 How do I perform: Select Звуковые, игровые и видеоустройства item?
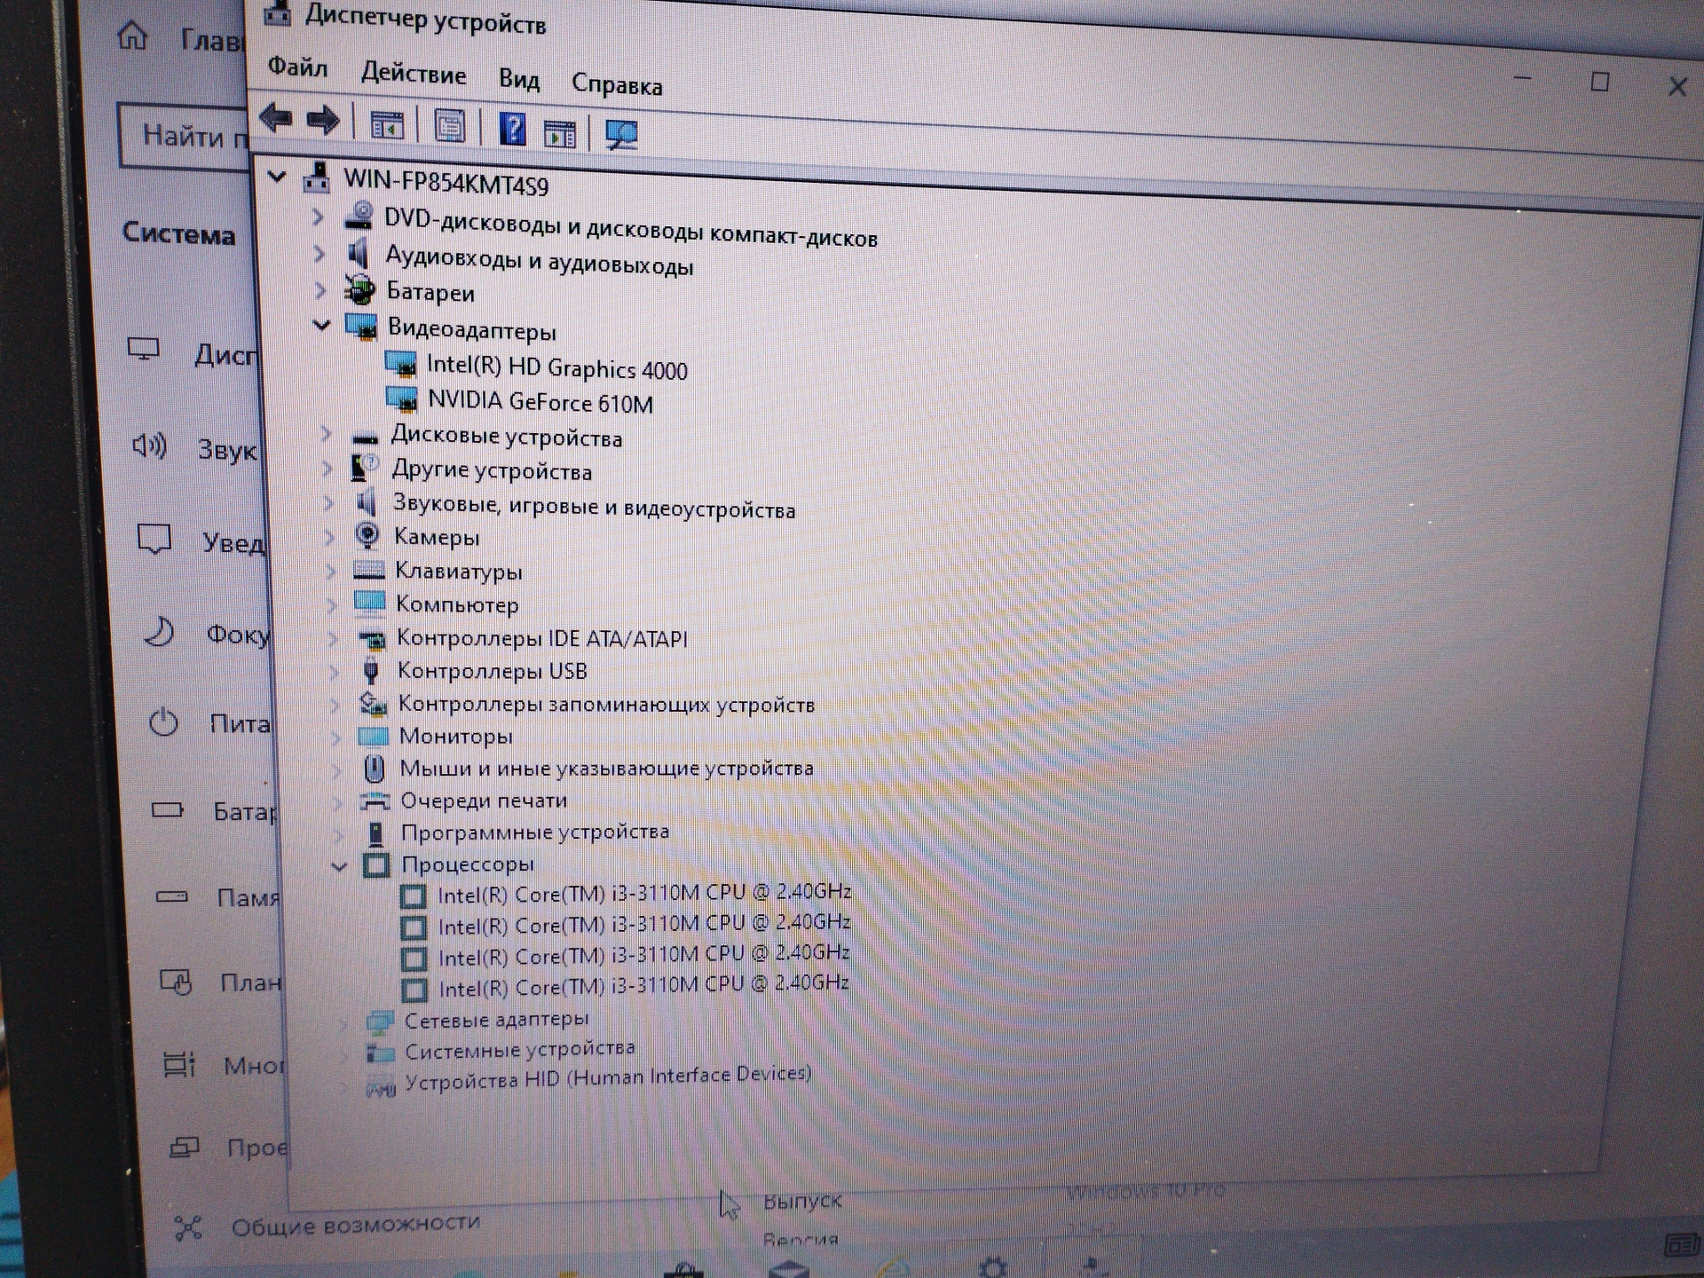click(594, 507)
